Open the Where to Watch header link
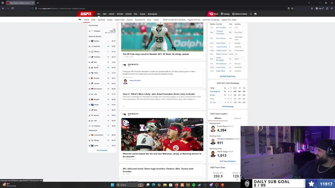335x188 pixels. coord(239,14)
